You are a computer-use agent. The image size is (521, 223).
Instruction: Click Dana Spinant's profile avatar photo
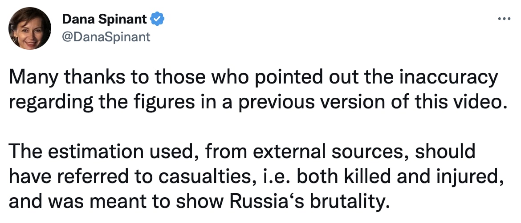click(29, 28)
